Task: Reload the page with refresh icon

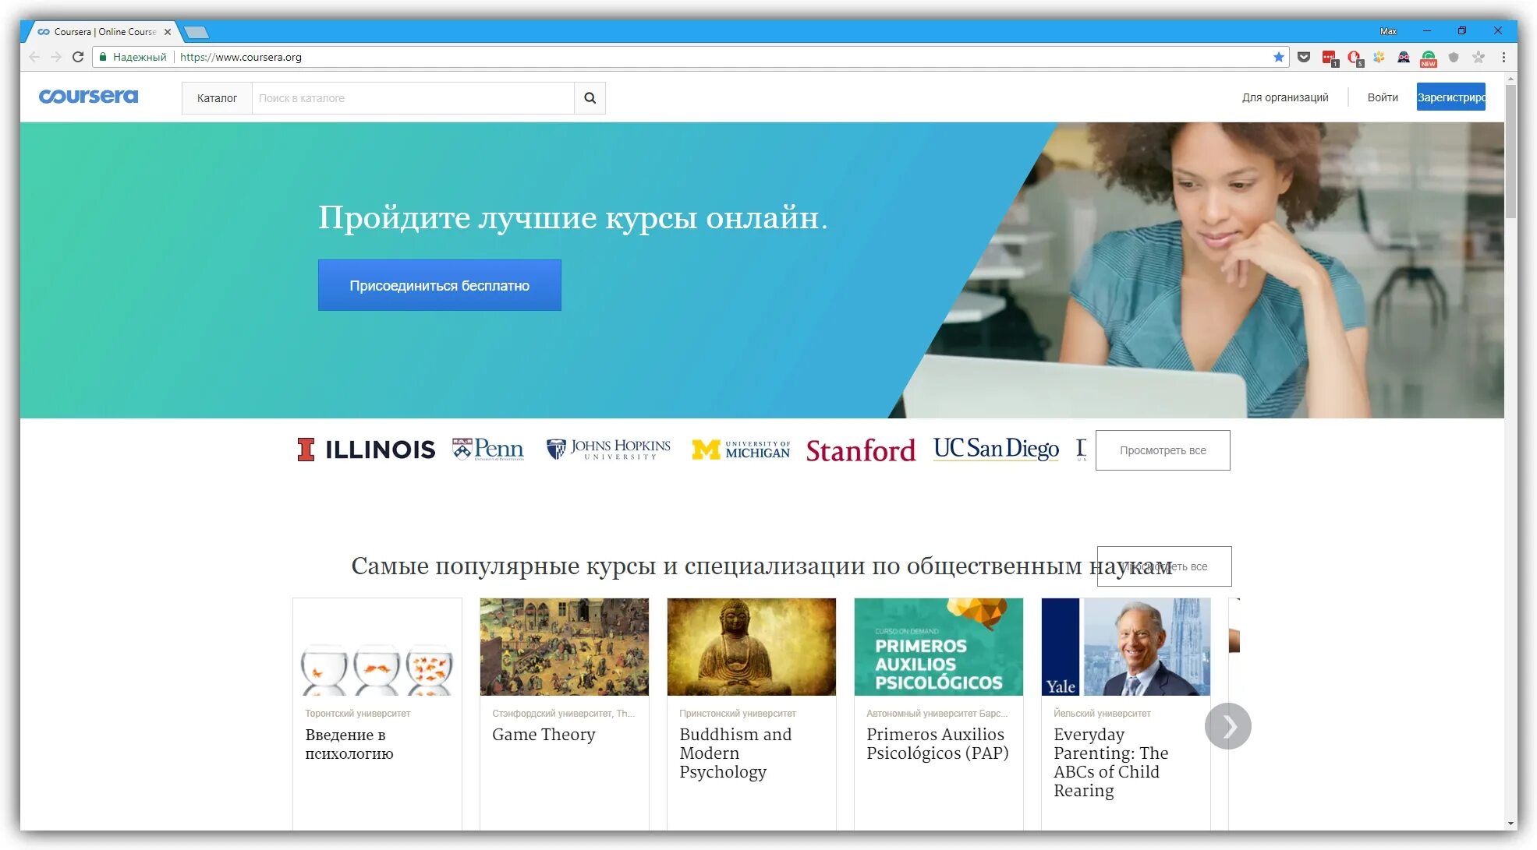Action: click(x=78, y=57)
